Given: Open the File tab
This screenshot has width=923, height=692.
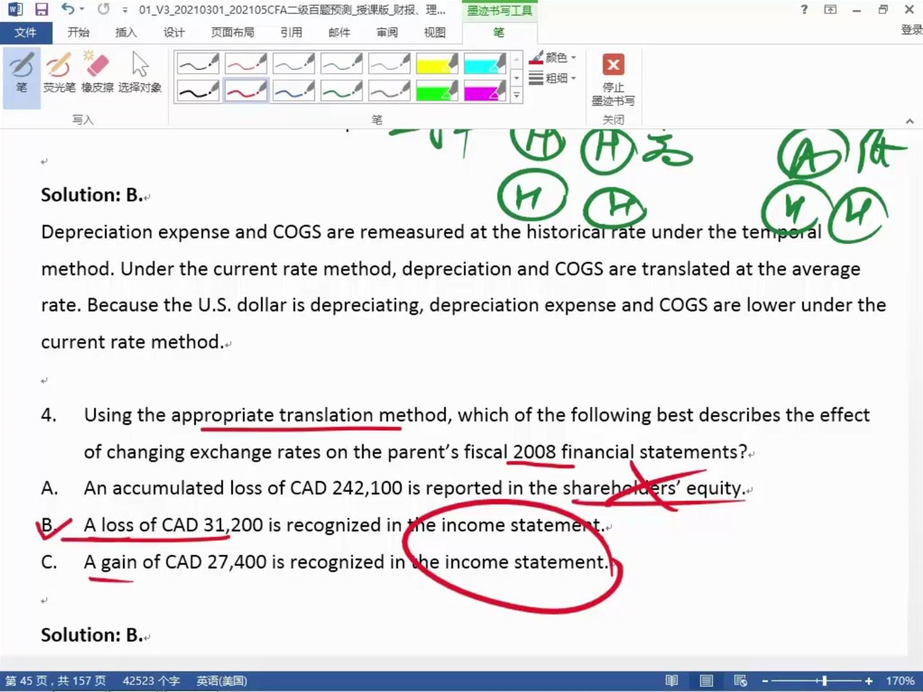Looking at the screenshot, I should pyautogui.click(x=25, y=32).
